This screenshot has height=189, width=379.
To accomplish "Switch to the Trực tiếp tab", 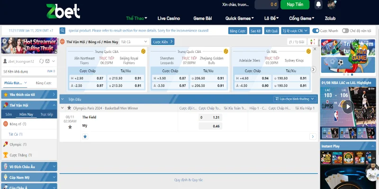I will [46, 114].
